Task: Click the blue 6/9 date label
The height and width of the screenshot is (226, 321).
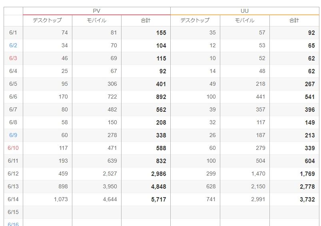Action: pos(13,135)
